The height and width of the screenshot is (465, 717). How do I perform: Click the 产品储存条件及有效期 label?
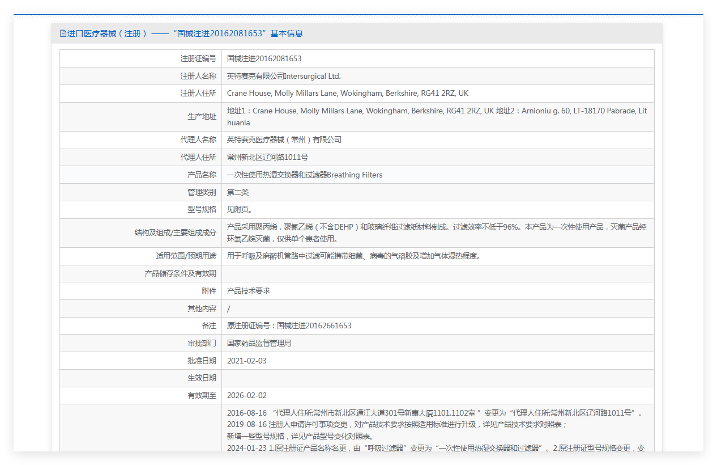click(181, 274)
